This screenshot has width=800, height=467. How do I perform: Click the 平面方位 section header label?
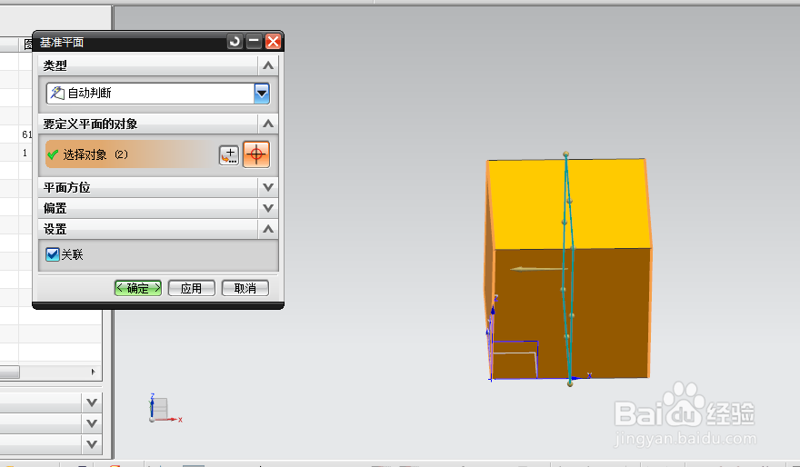pos(67,187)
